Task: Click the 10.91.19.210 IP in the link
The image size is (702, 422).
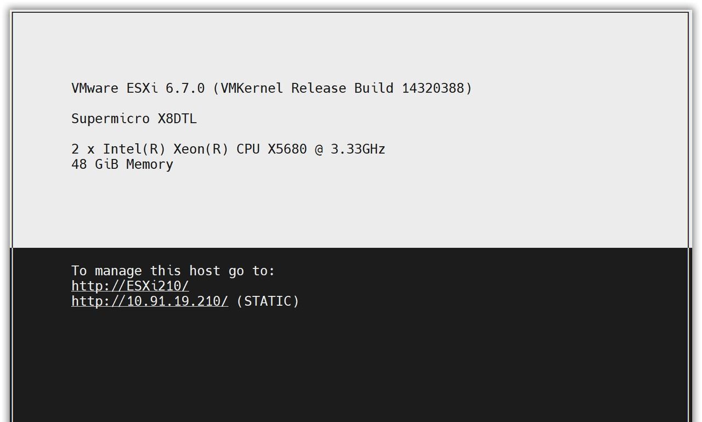Action: pos(173,301)
